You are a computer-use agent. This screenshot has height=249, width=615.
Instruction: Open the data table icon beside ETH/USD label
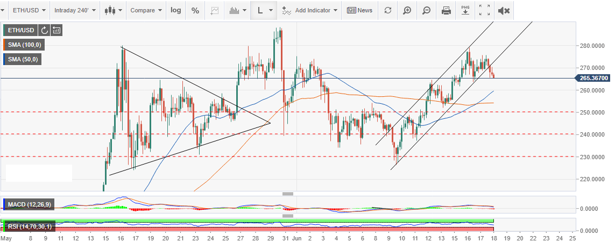pyautogui.click(x=56, y=30)
